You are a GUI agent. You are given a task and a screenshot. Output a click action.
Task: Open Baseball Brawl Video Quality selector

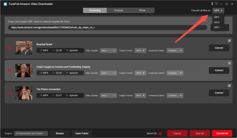(x=108, y=51)
